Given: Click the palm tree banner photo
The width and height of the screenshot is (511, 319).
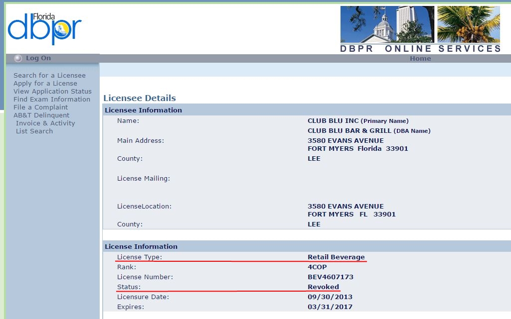Looking at the screenshot, I should 469,24.
